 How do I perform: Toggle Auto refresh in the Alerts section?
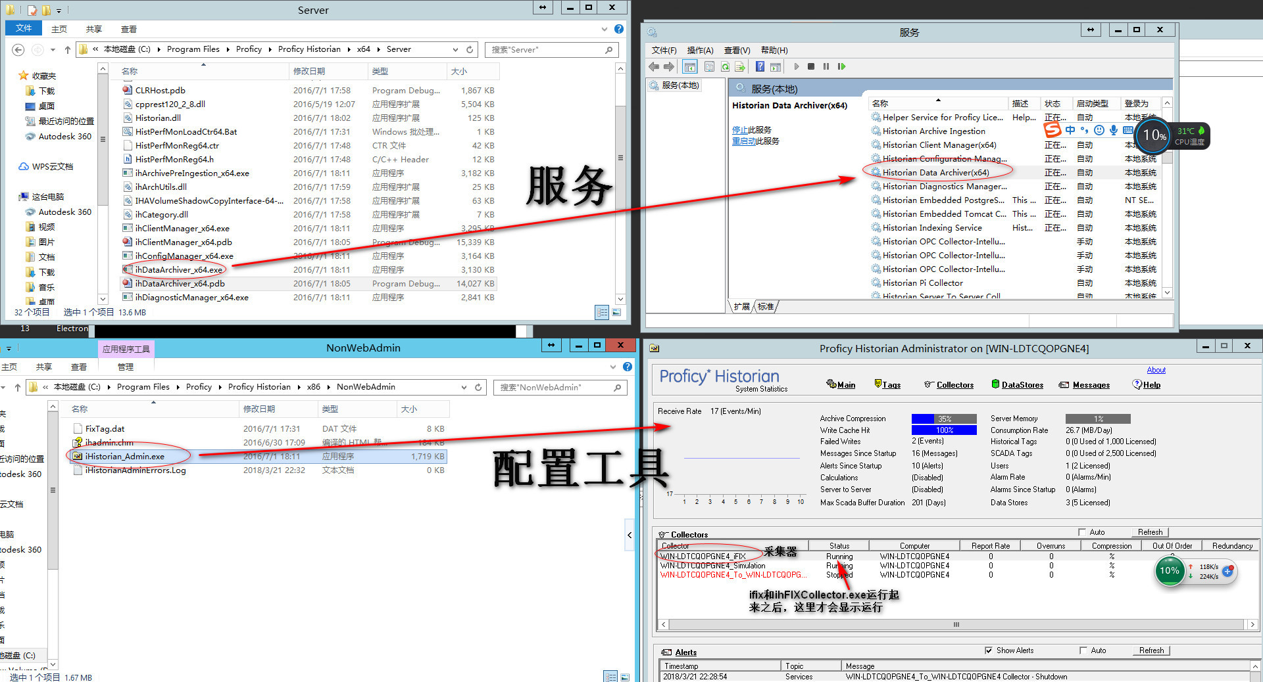click(x=1084, y=650)
